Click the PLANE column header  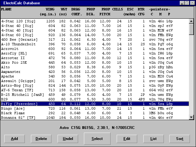[6, 9]
